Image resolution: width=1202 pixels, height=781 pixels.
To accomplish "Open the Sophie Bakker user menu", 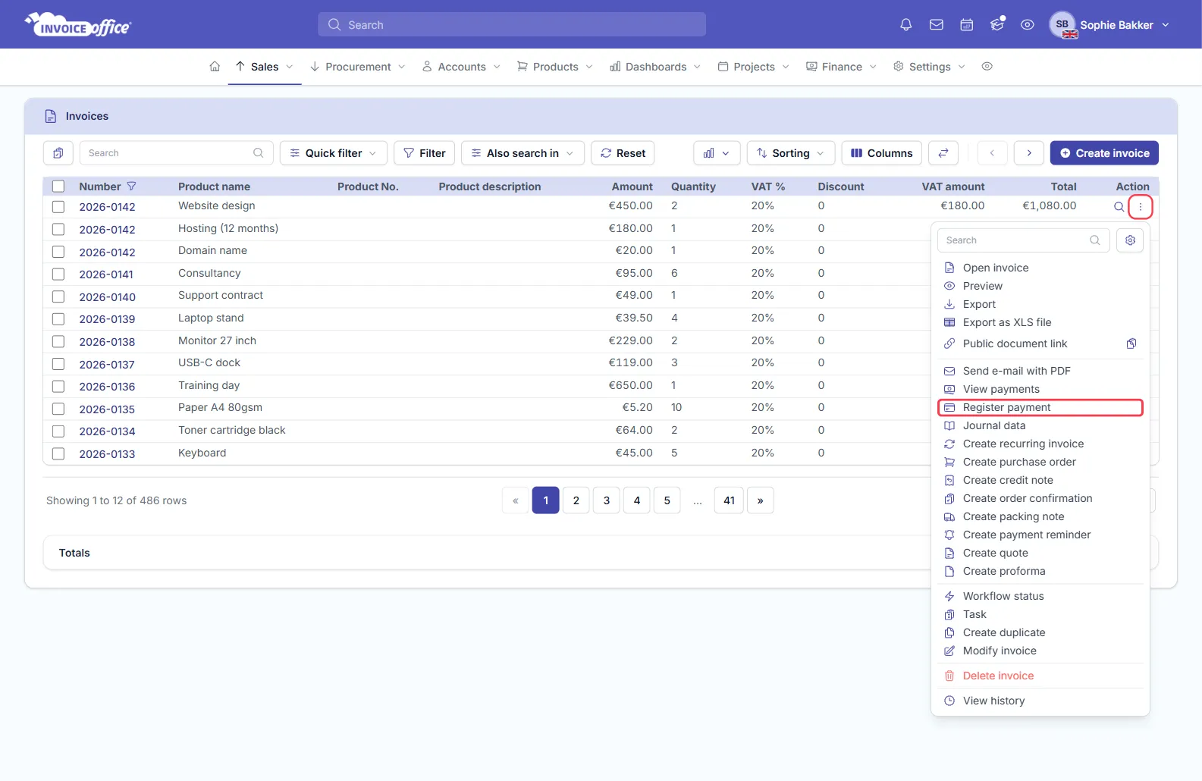I will [x=1109, y=25].
